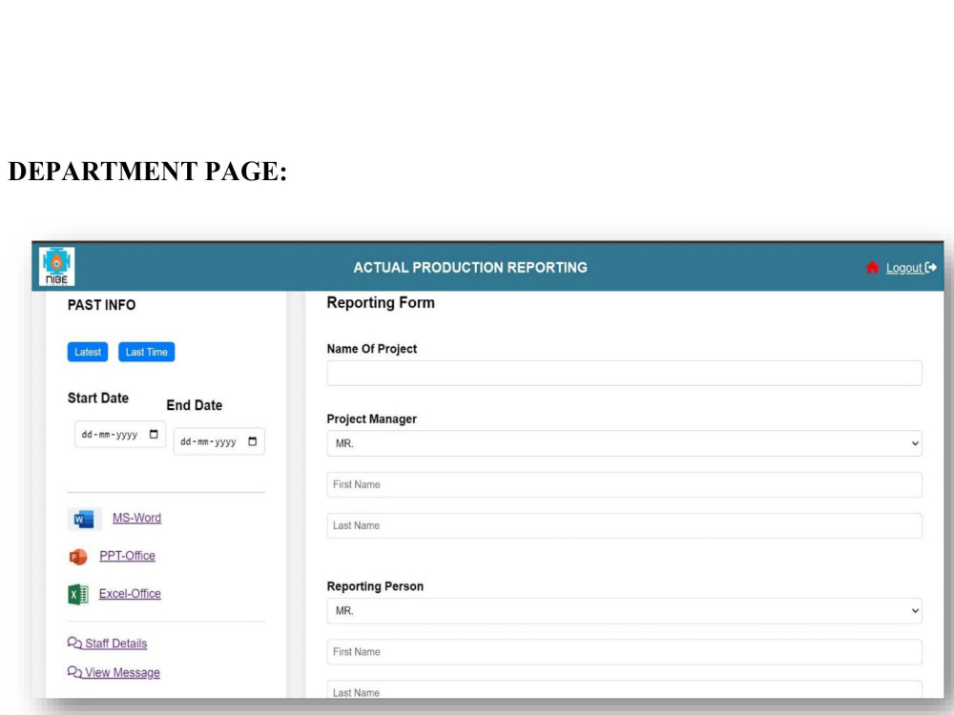
Task: Open Start Date calendar picker icon
Action: pyautogui.click(x=154, y=434)
